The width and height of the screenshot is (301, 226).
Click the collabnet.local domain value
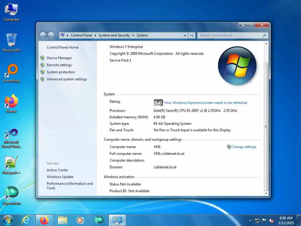pos(165,167)
